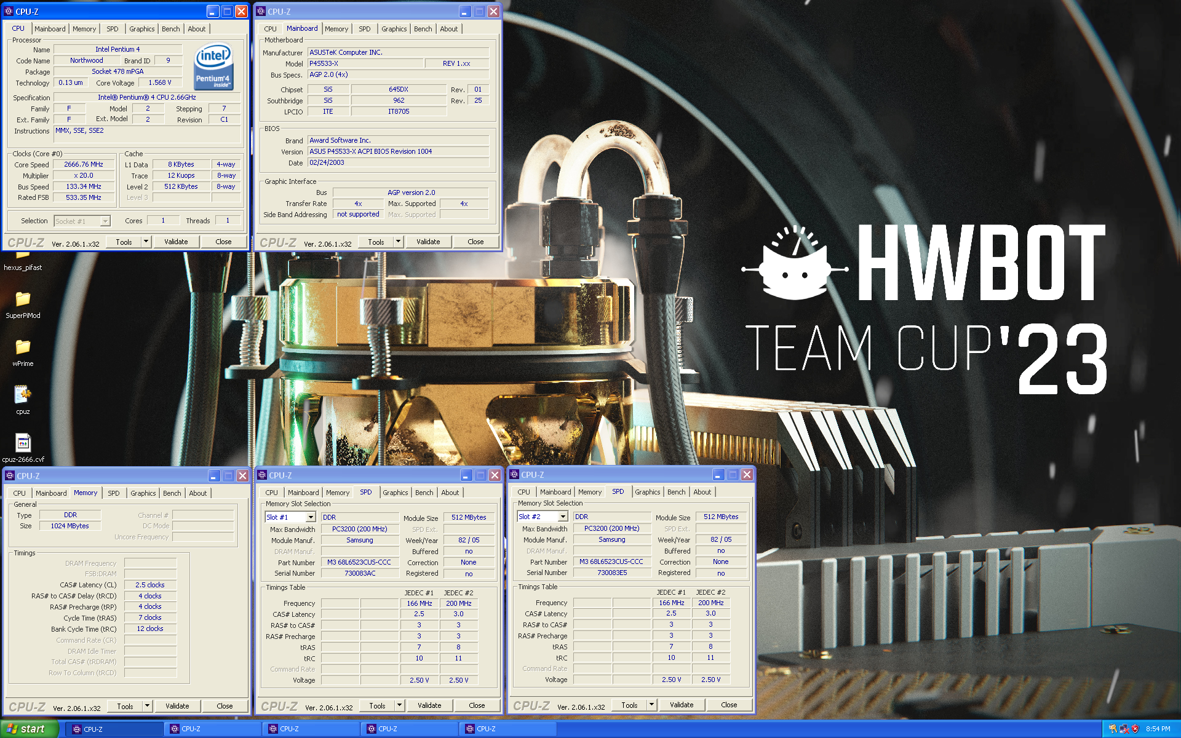Open the red security shield tray icon
This screenshot has height=738, width=1181.
click(x=1135, y=729)
